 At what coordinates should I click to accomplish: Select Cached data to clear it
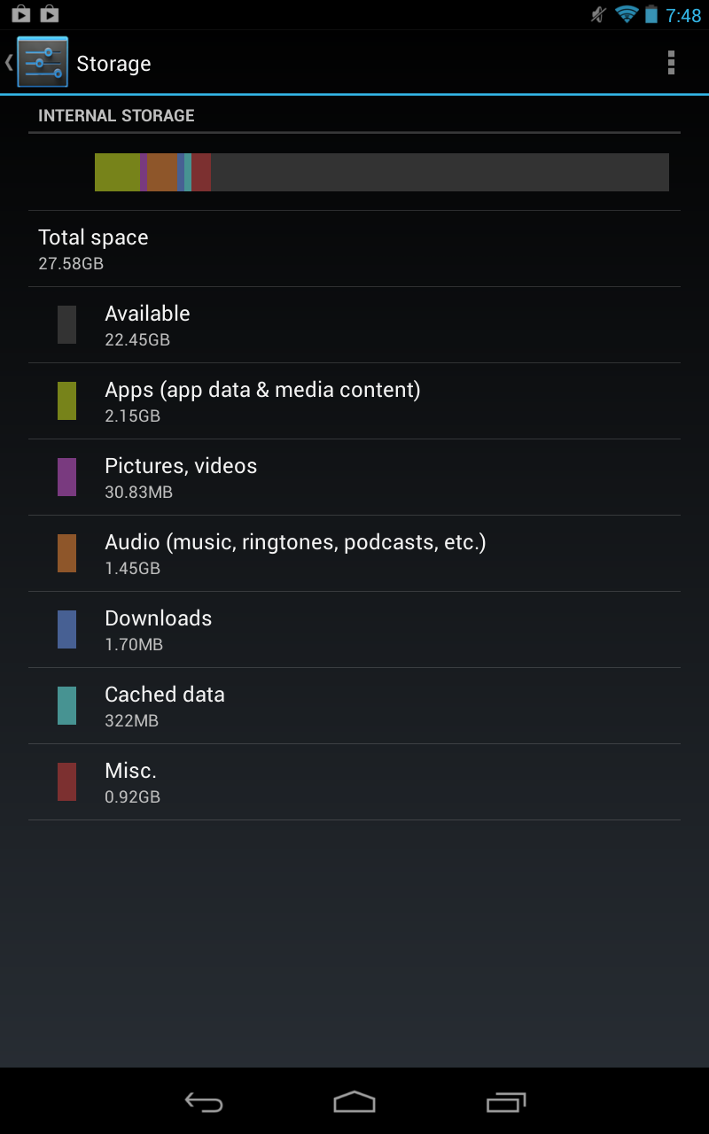(354, 706)
